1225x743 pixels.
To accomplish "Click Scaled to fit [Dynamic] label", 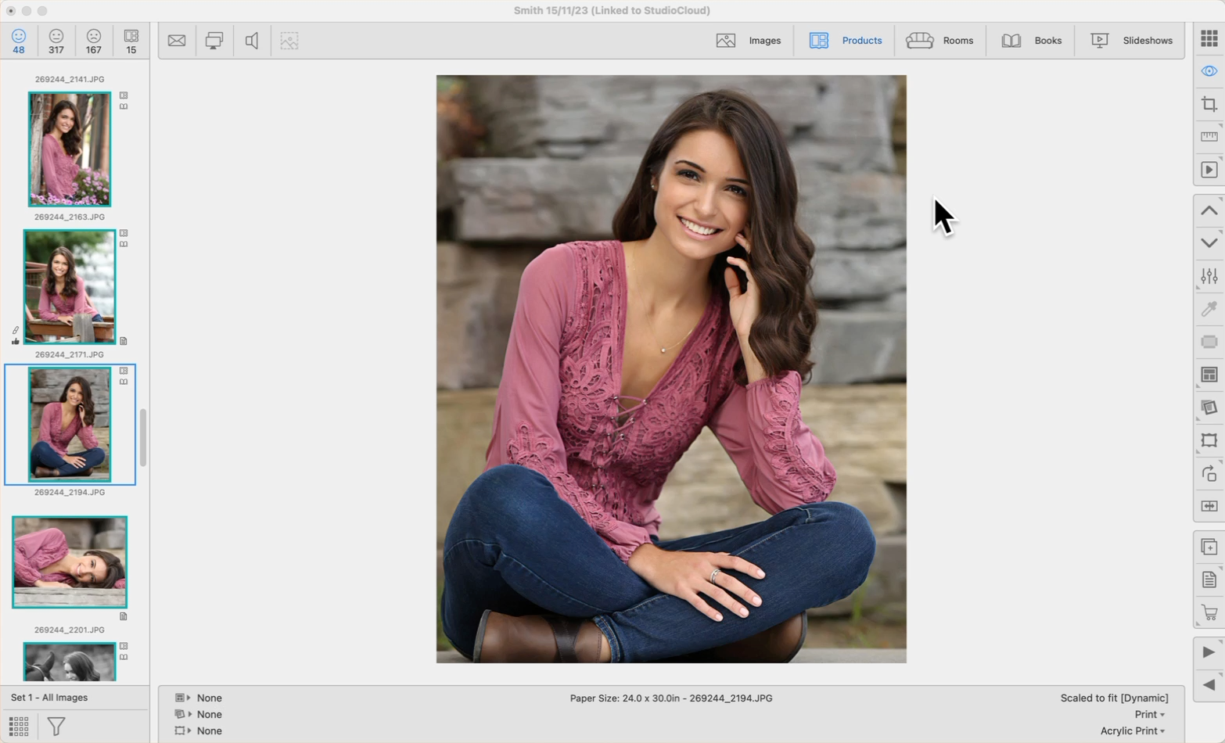I will point(1114,698).
